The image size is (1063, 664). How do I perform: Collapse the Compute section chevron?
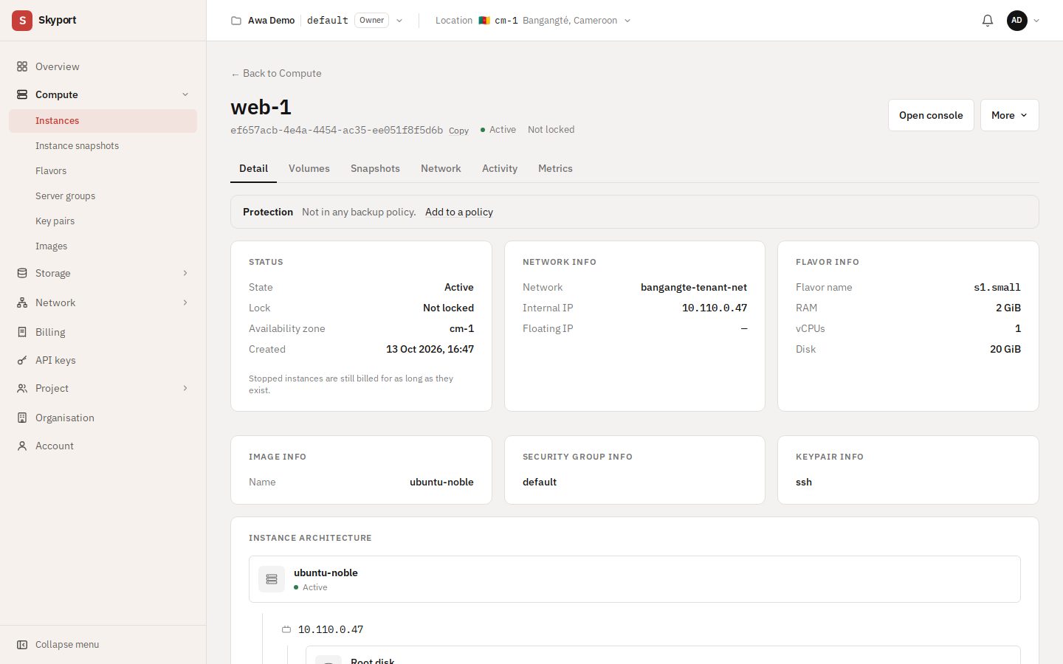(185, 94)
